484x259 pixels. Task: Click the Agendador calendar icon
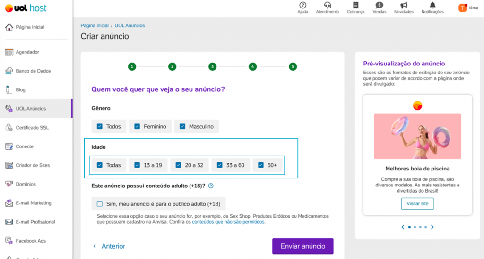click(9, 52)
